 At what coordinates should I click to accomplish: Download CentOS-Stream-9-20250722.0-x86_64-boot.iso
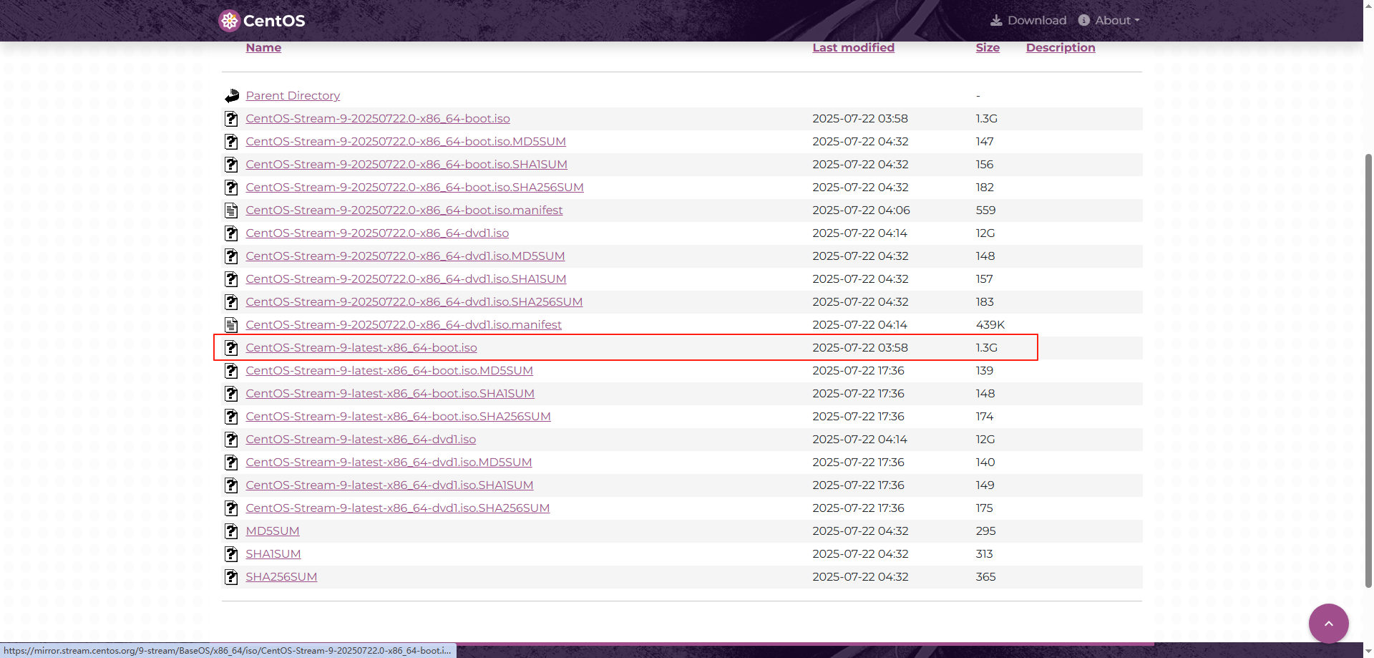click(x=378, y=118)
